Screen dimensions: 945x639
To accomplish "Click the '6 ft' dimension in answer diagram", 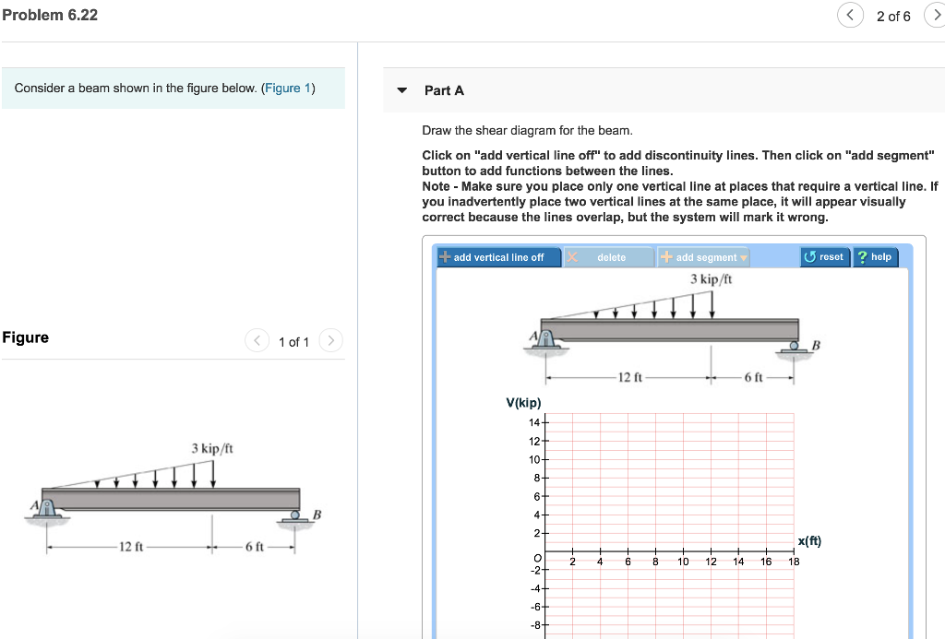I will pos(753,378).
